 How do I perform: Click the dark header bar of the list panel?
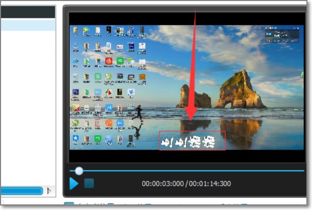pos(28,12)
